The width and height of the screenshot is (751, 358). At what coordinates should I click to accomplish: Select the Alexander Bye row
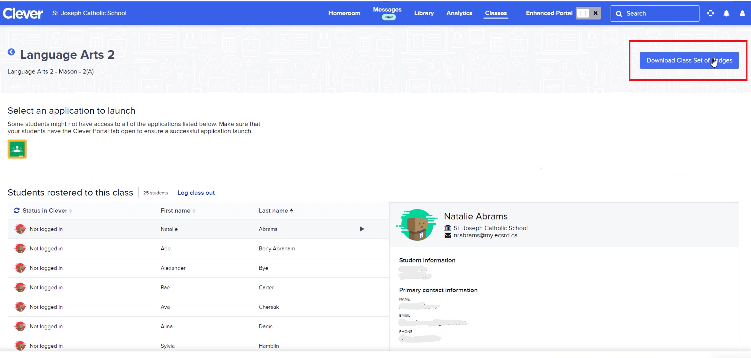[x=198, y=268]
